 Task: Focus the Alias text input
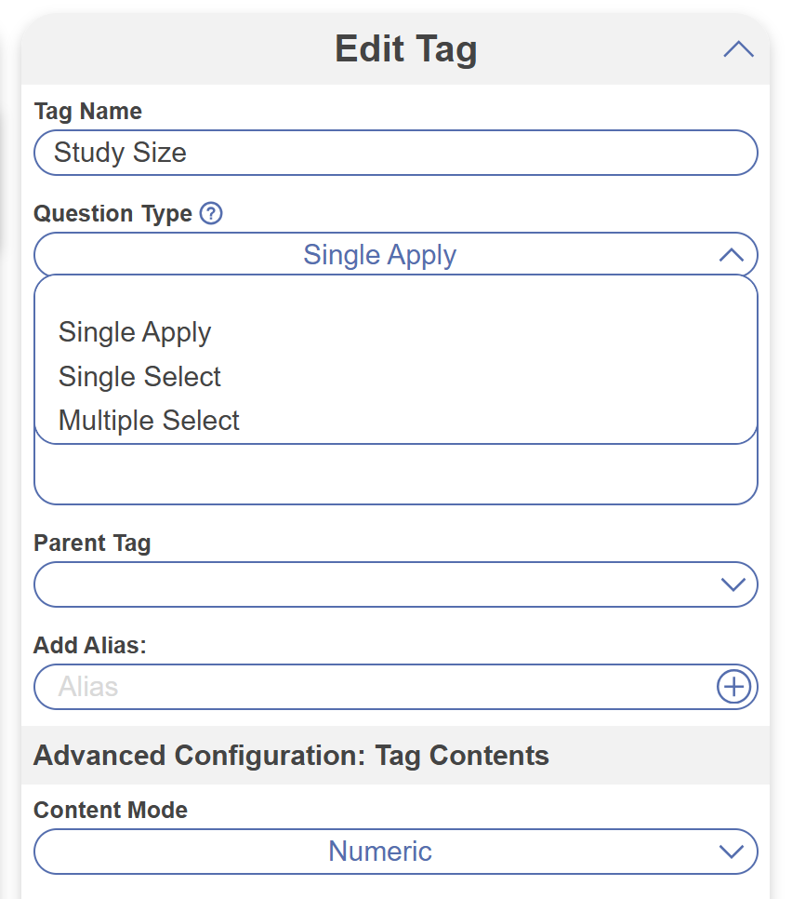[372, 687]
